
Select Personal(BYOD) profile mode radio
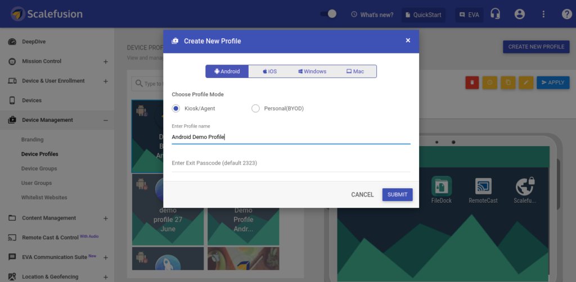point(255,108)
